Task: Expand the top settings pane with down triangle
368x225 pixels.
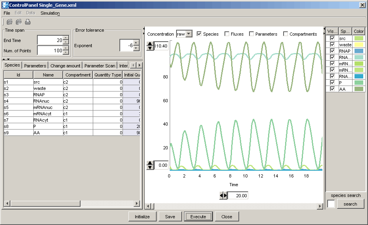Action: point(8,59)
